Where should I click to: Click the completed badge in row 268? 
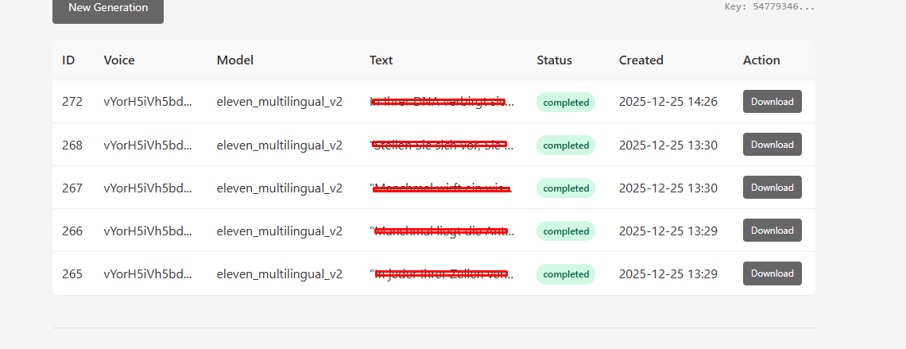tap(566, 145)
